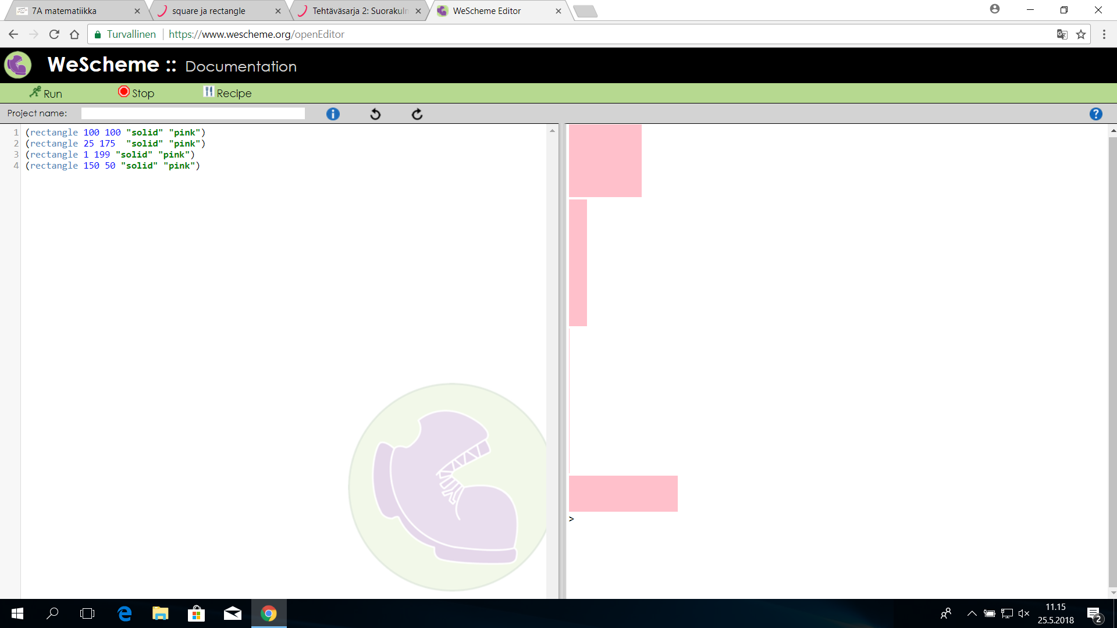Expand the system tray hidden icons
The height and width of the screenshot is (628, 1117).
pos(972,613)
